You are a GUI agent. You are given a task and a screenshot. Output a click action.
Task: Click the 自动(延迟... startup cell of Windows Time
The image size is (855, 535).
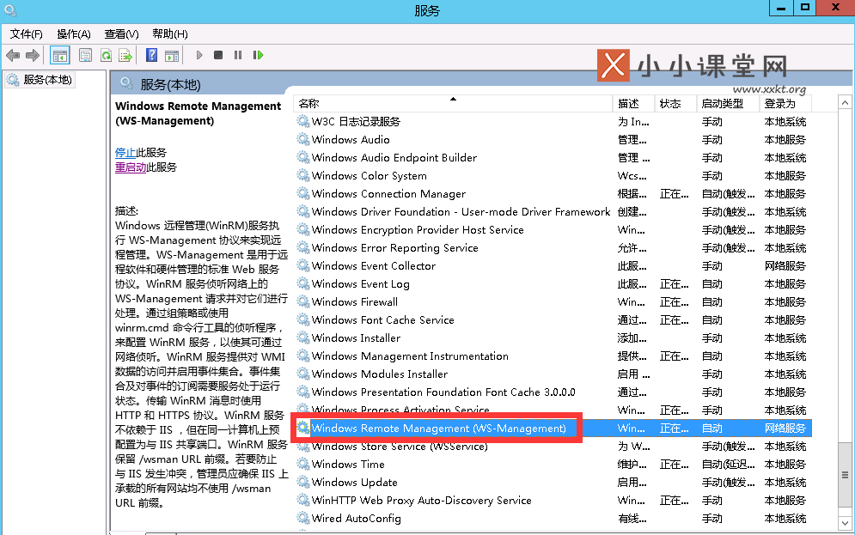pyautogui.click(x=728, y=464)
